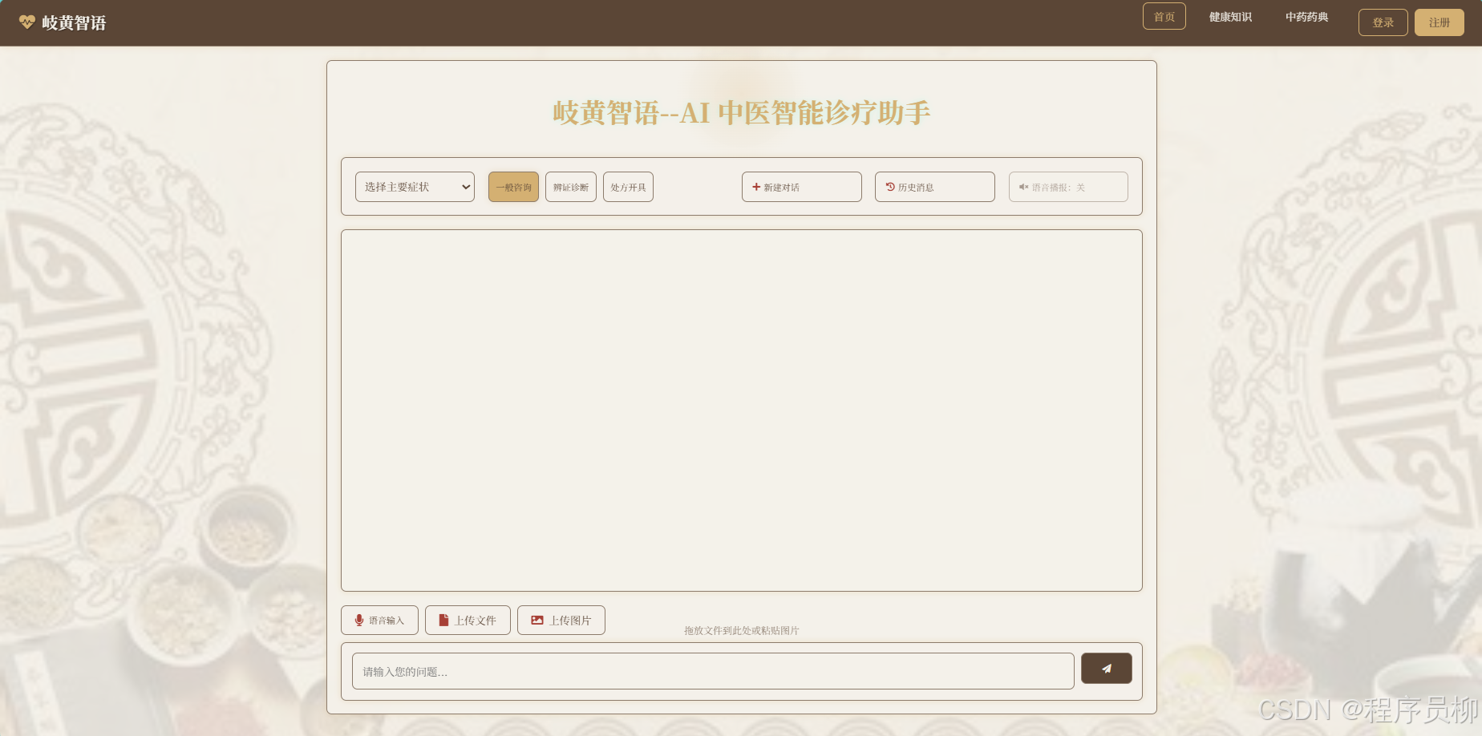Activate the 辨证诊断 mode button

click(x=570, y=187)
